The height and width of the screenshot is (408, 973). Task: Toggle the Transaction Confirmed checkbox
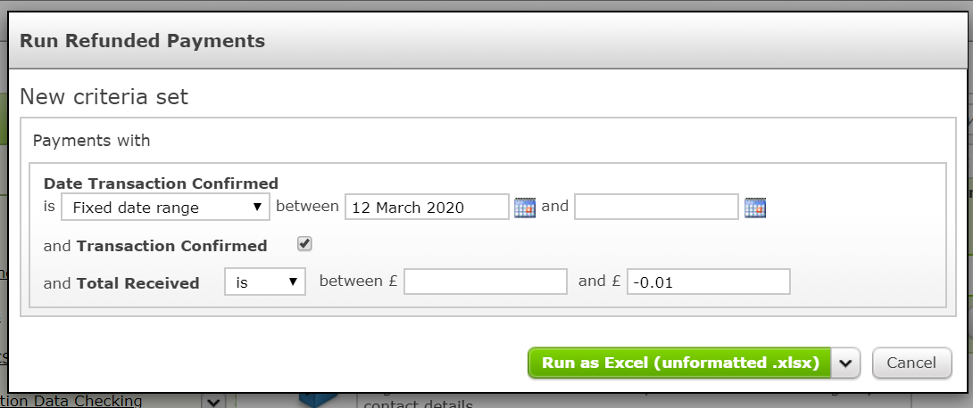coord(304,244)
